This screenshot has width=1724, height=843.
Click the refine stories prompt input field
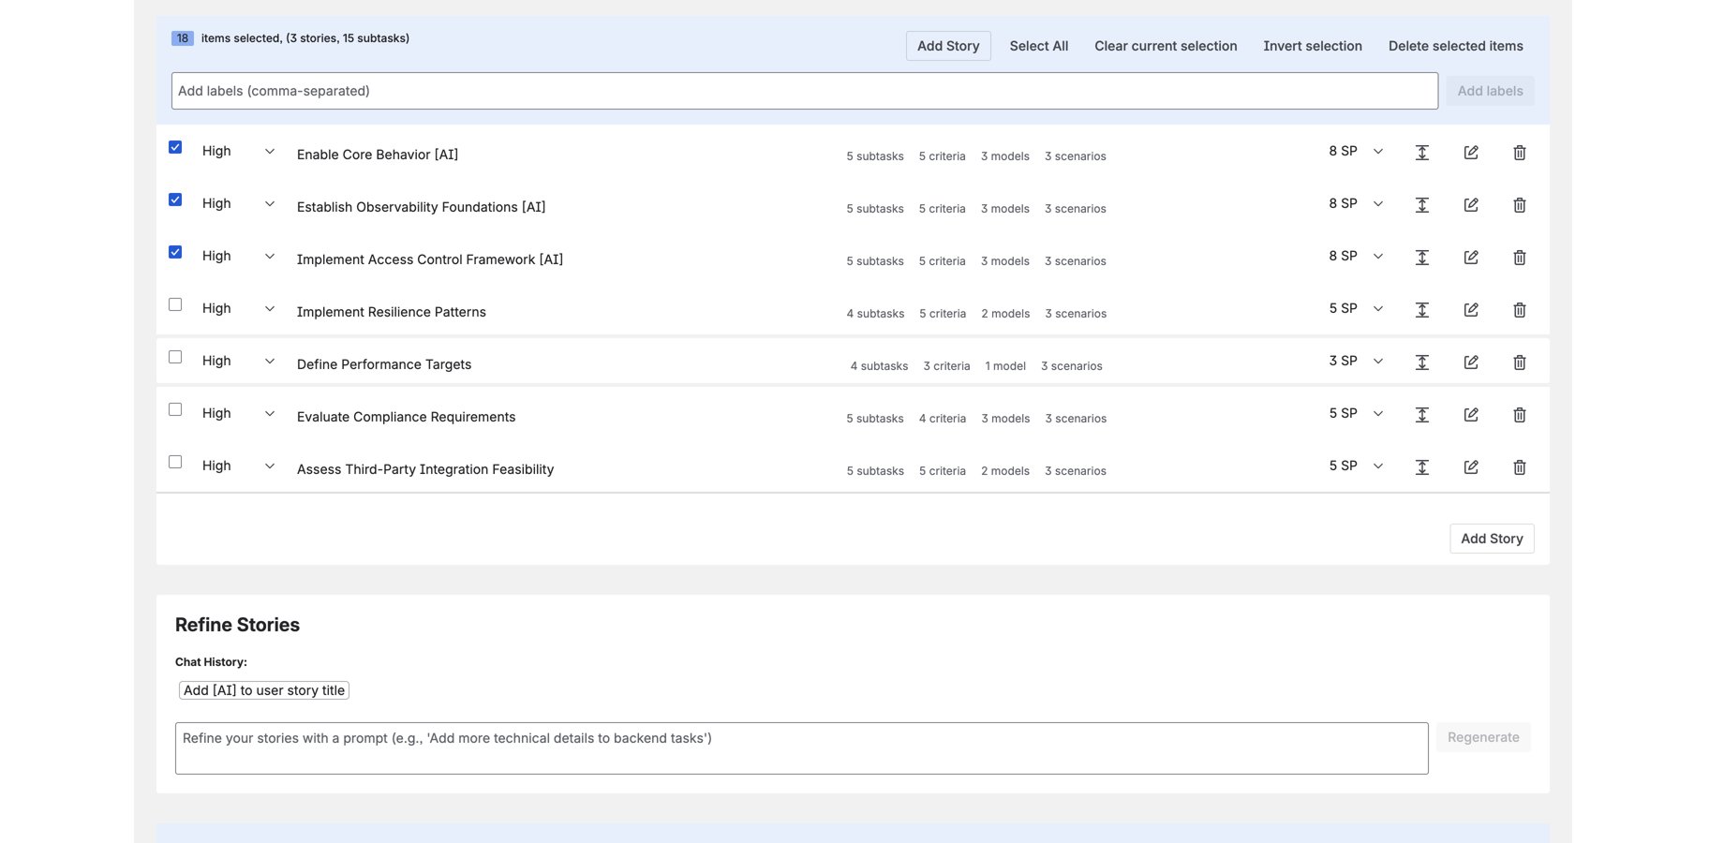[802, 747]
